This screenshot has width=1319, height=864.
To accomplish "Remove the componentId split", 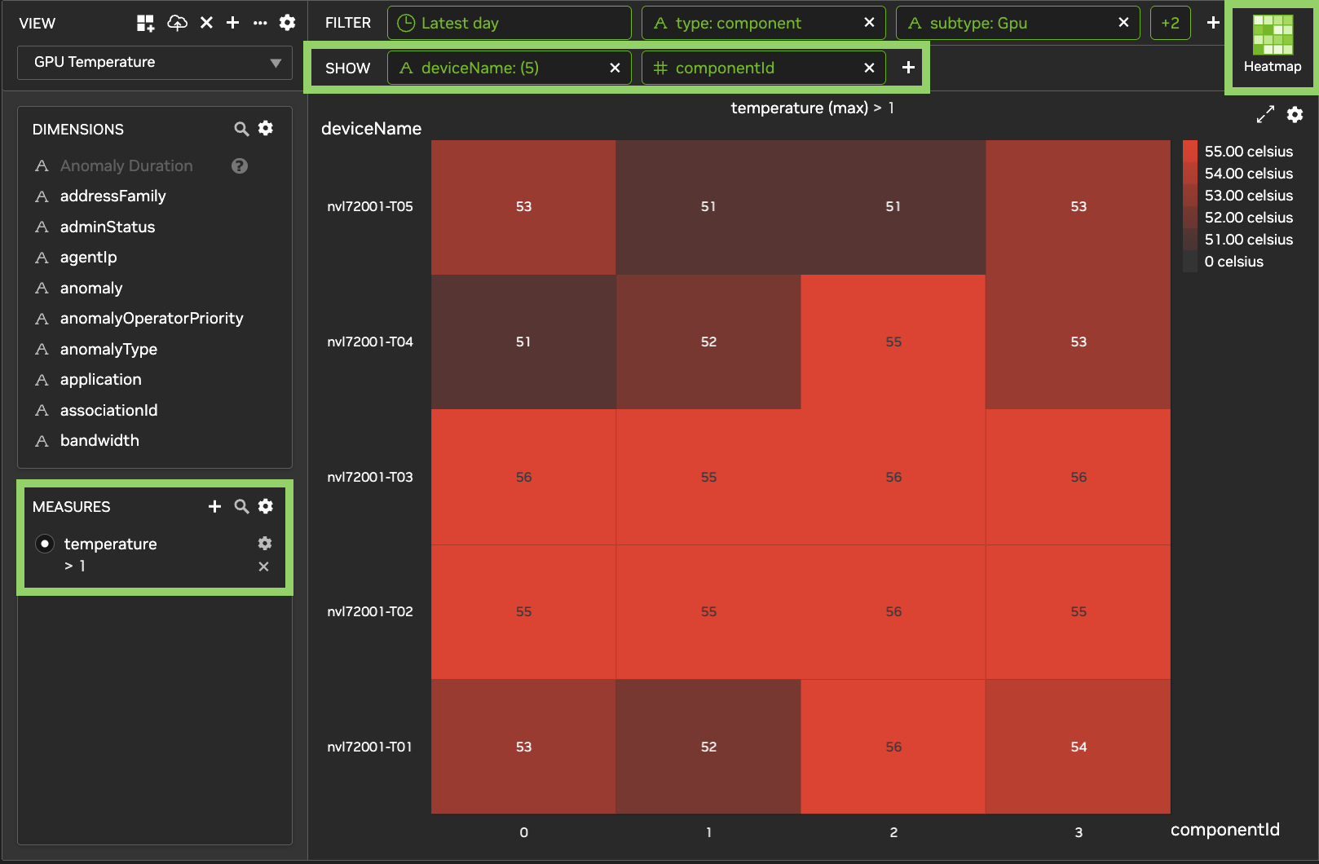I will tap(869, 68).
